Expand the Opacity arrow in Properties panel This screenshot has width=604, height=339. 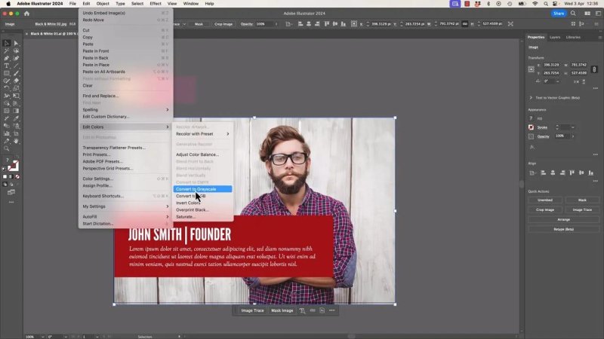tap(573, 136)
